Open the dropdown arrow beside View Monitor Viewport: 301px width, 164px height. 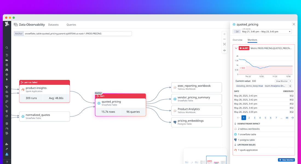point(290,81)
